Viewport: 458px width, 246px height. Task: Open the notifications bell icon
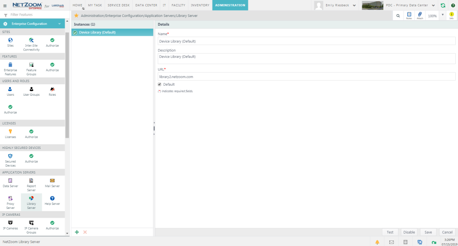(377, 242)
